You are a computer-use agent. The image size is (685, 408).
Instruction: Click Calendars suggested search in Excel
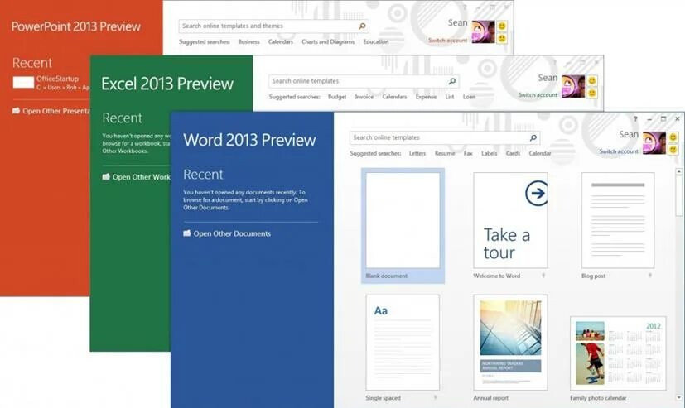(394, 97)
